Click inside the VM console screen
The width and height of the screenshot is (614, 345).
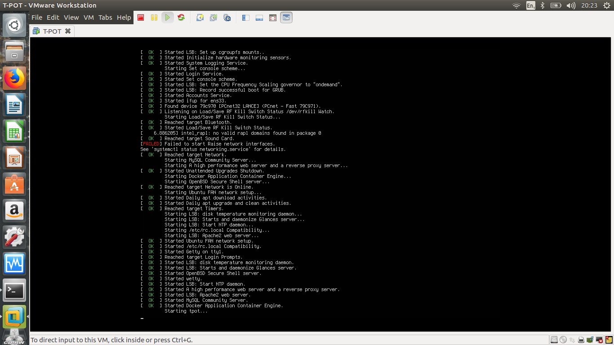[320, 184]
